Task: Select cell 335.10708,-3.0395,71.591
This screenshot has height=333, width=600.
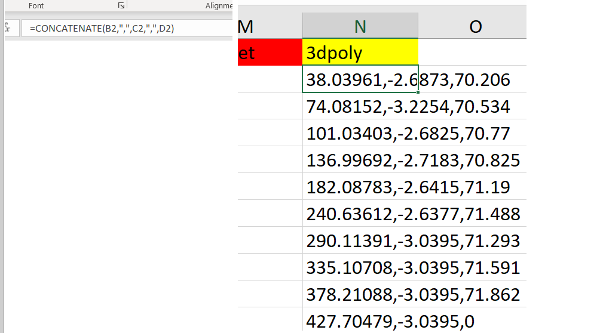Action: [x=360, y=267]
